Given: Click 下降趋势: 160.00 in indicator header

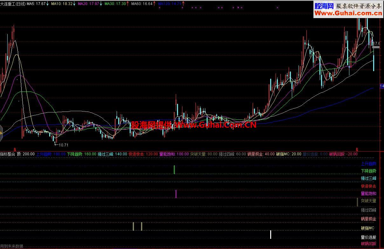Looking at the screenshot, I should 81,154.
